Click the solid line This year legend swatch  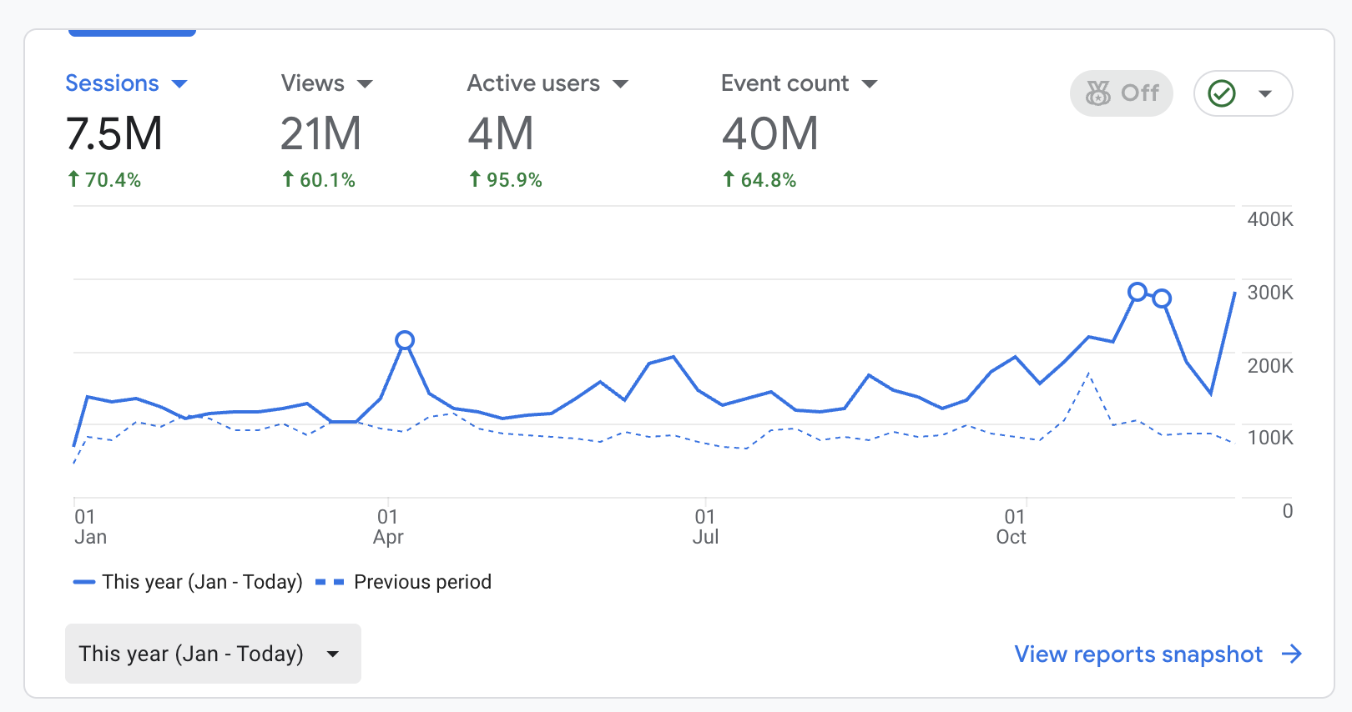coord(84,582)
